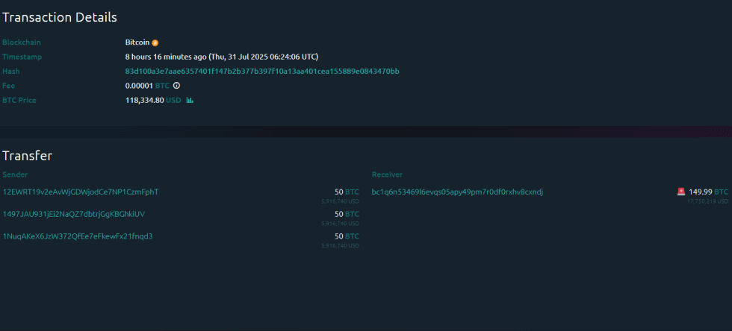This screenshot has height=331, width=732.
Task: Click the 17,750,219 USD receiver value
Action: 707,201
